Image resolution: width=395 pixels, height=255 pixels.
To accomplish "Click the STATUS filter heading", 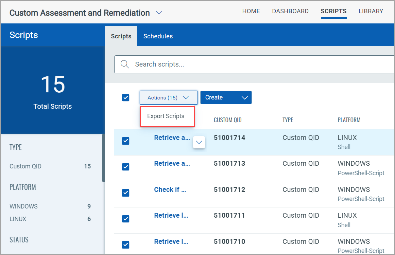I will click(x=19, y=240).
